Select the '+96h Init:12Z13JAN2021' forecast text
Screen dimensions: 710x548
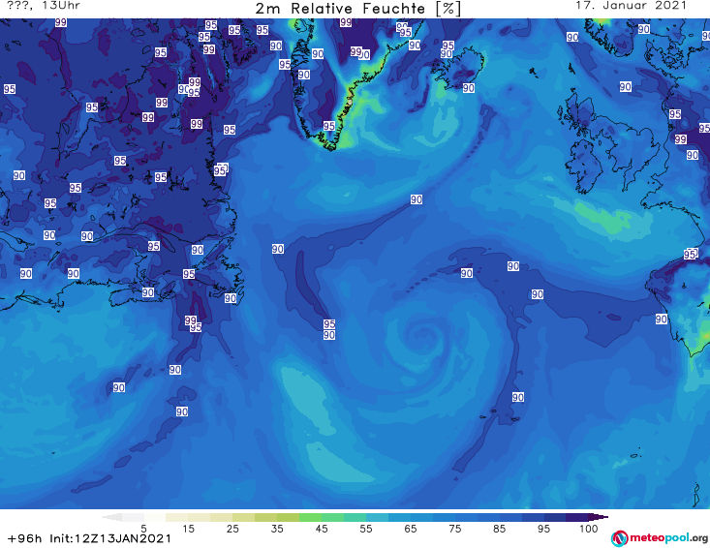[x=90, y=538]
